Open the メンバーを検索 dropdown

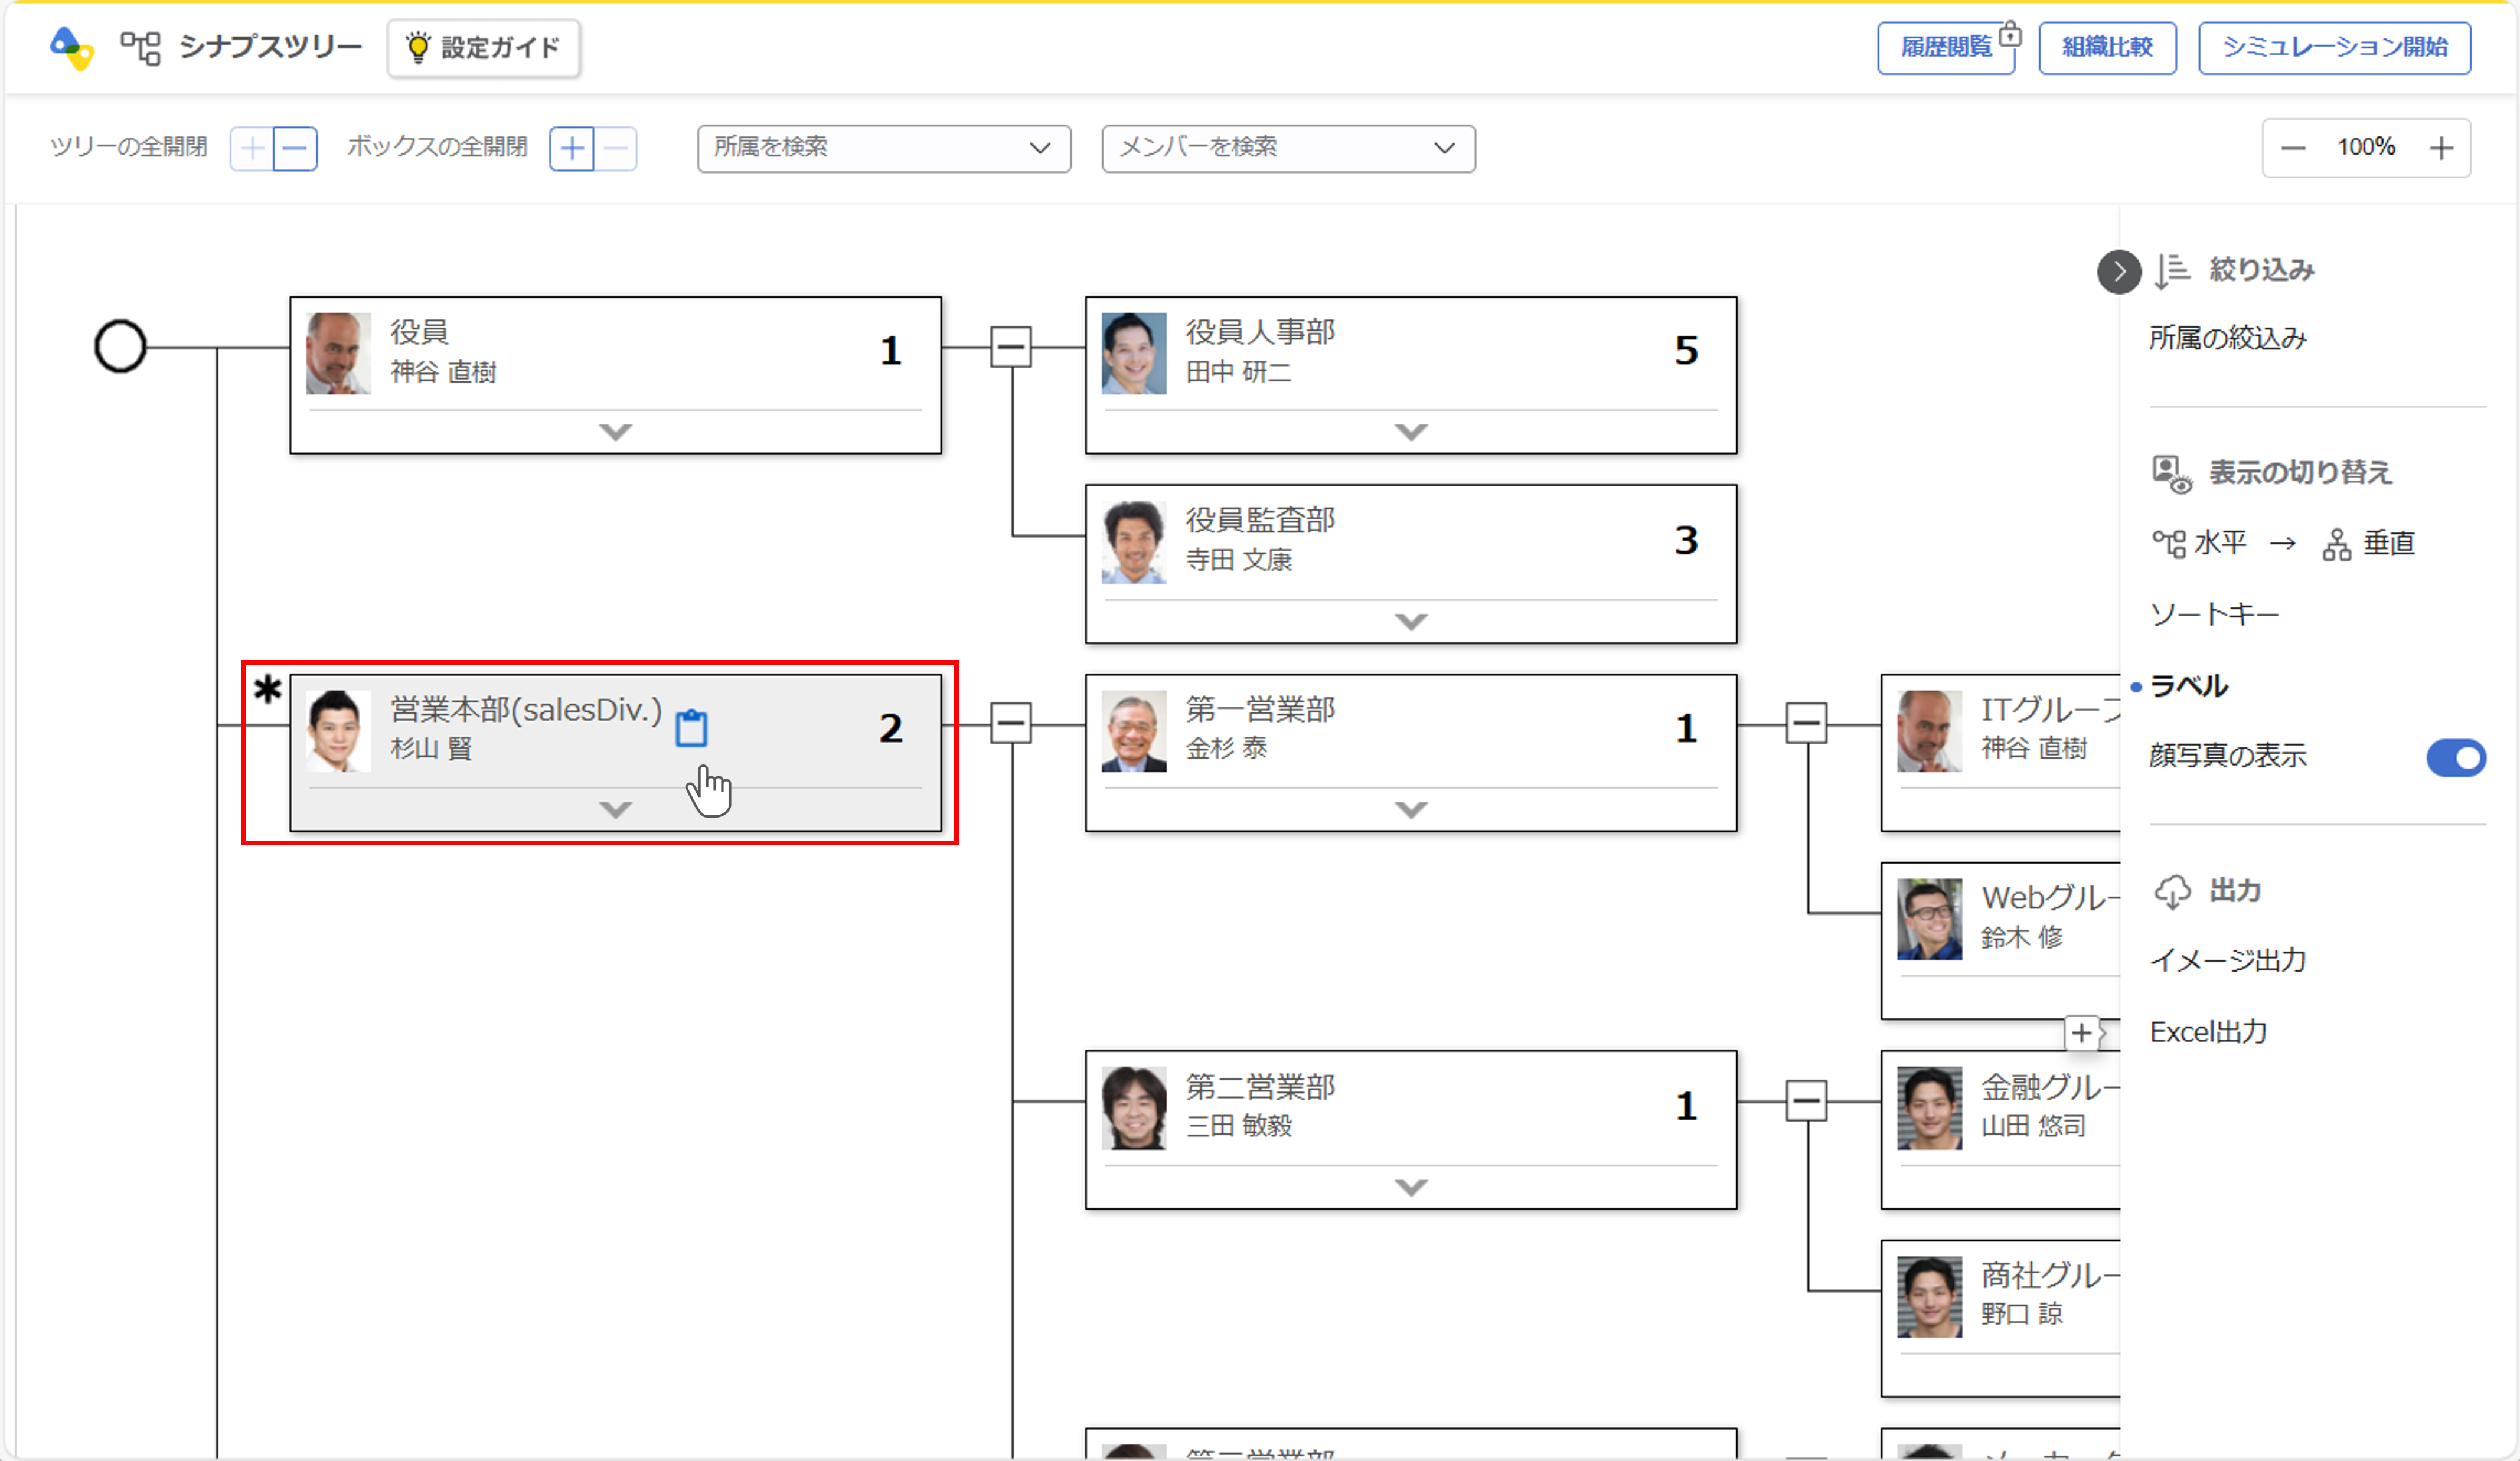coord(1288,148)
